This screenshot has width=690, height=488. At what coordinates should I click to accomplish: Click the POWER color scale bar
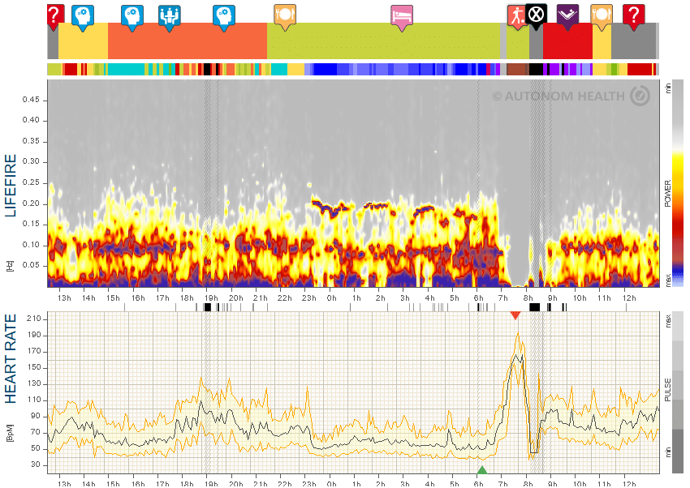(x=678, y=183)
